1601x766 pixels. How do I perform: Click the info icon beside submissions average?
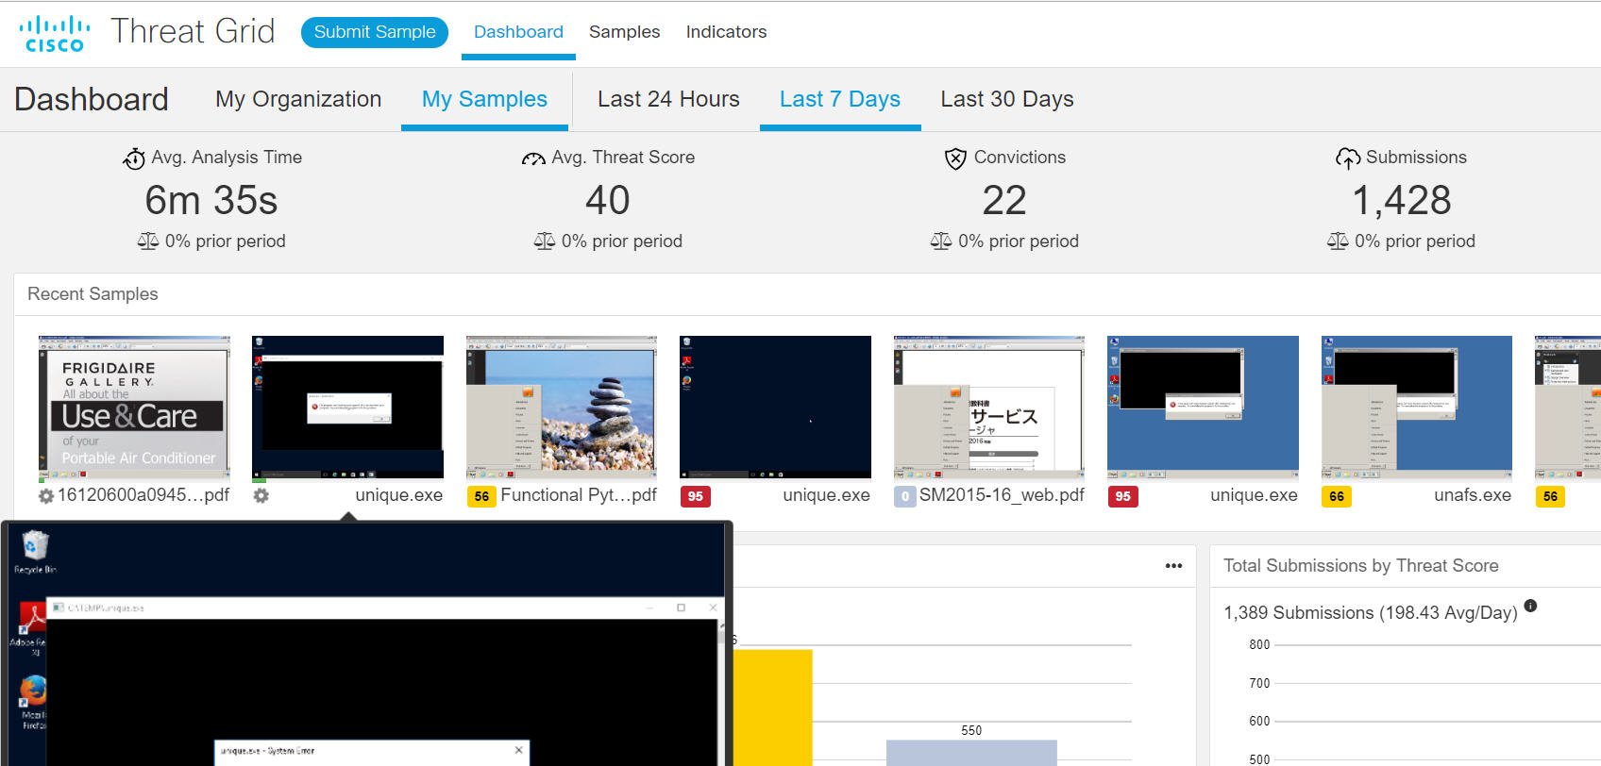[x=1530, y=607]
